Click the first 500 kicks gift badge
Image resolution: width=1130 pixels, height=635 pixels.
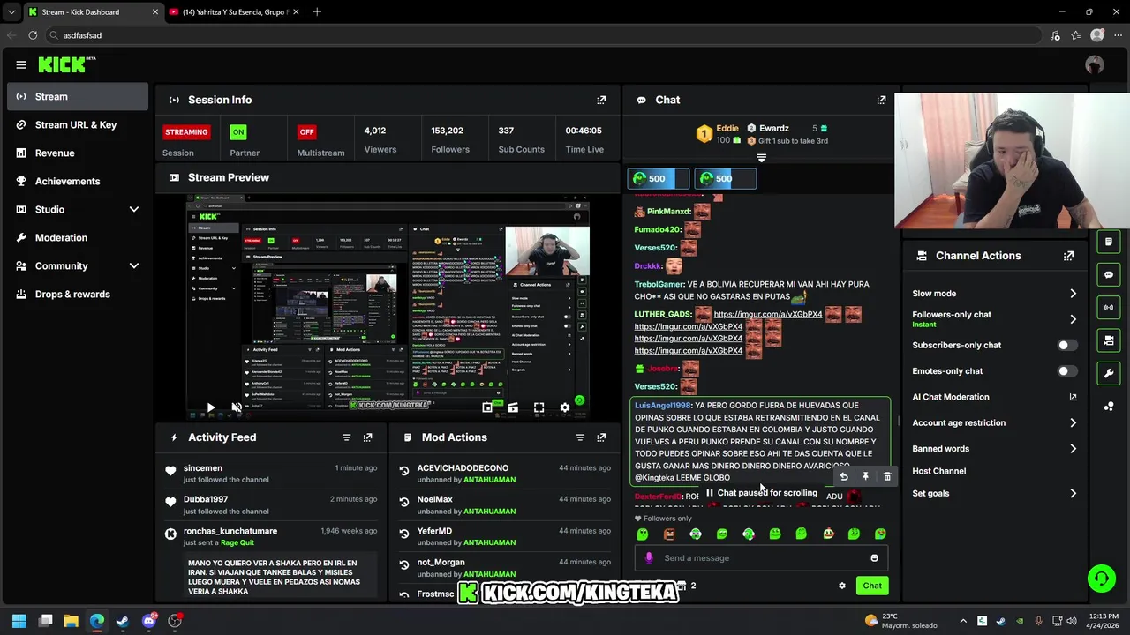(x=658, y=178)
